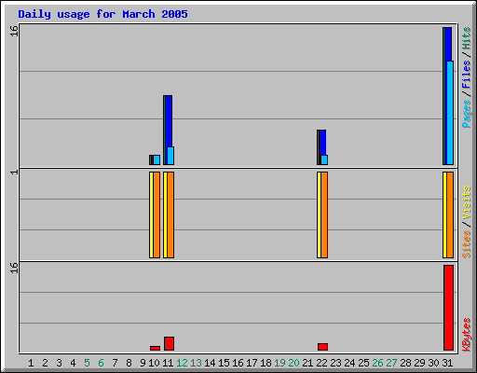The height and width of the screenshot is (373, 477).
Task: Click the red KBytes bar for day 22
Action: coord(322,347)
